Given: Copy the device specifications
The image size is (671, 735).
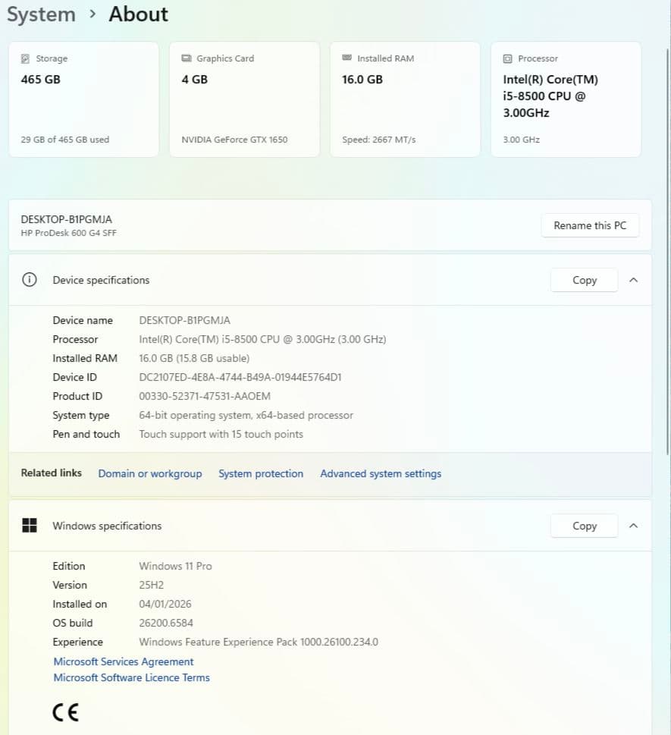Looking at the screenshot, I should [x=584, y=280].
